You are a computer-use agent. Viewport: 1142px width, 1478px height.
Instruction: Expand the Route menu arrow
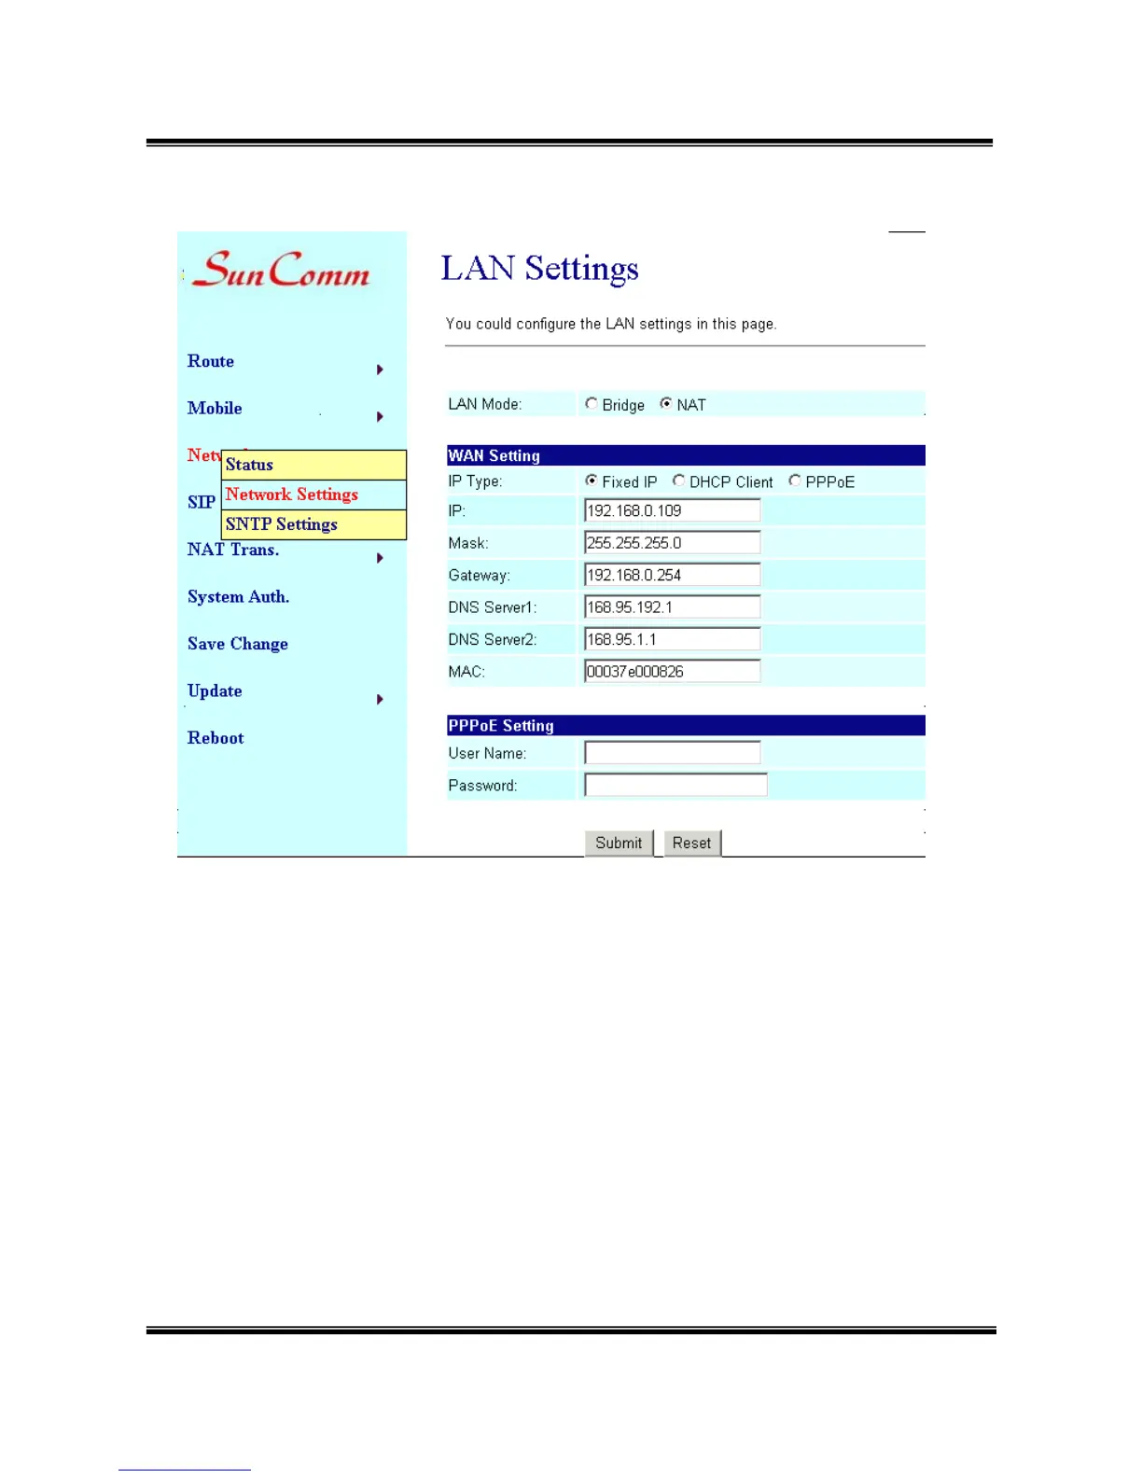click(x=380, y=369)
